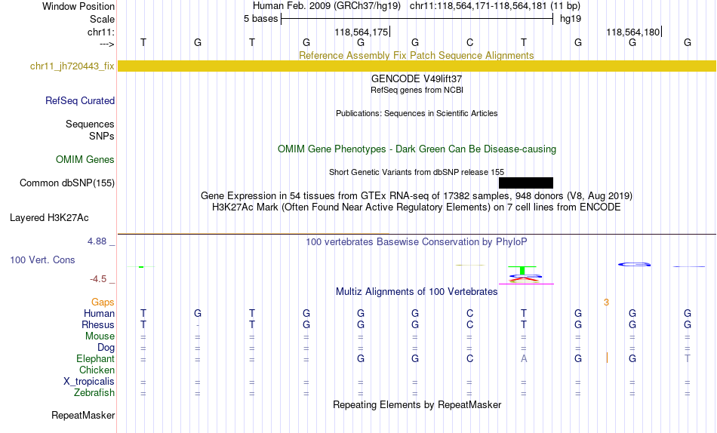Open the Layered H3K27Ac track label
The height and width of the screenshot is (433, 717).
pyautogui.click(x=49, y=218)
